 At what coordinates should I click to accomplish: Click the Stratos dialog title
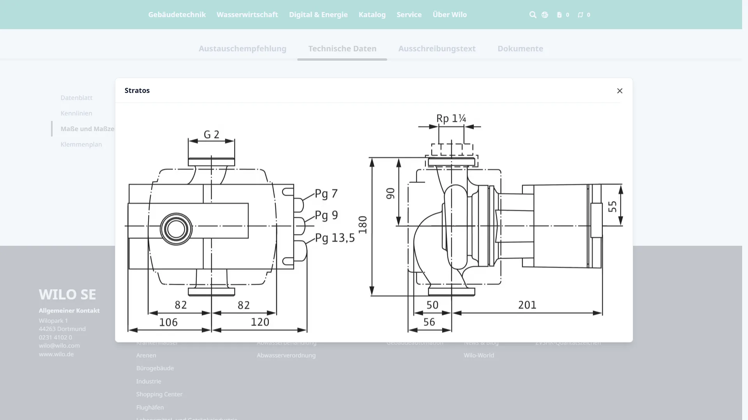pos(137,90)
